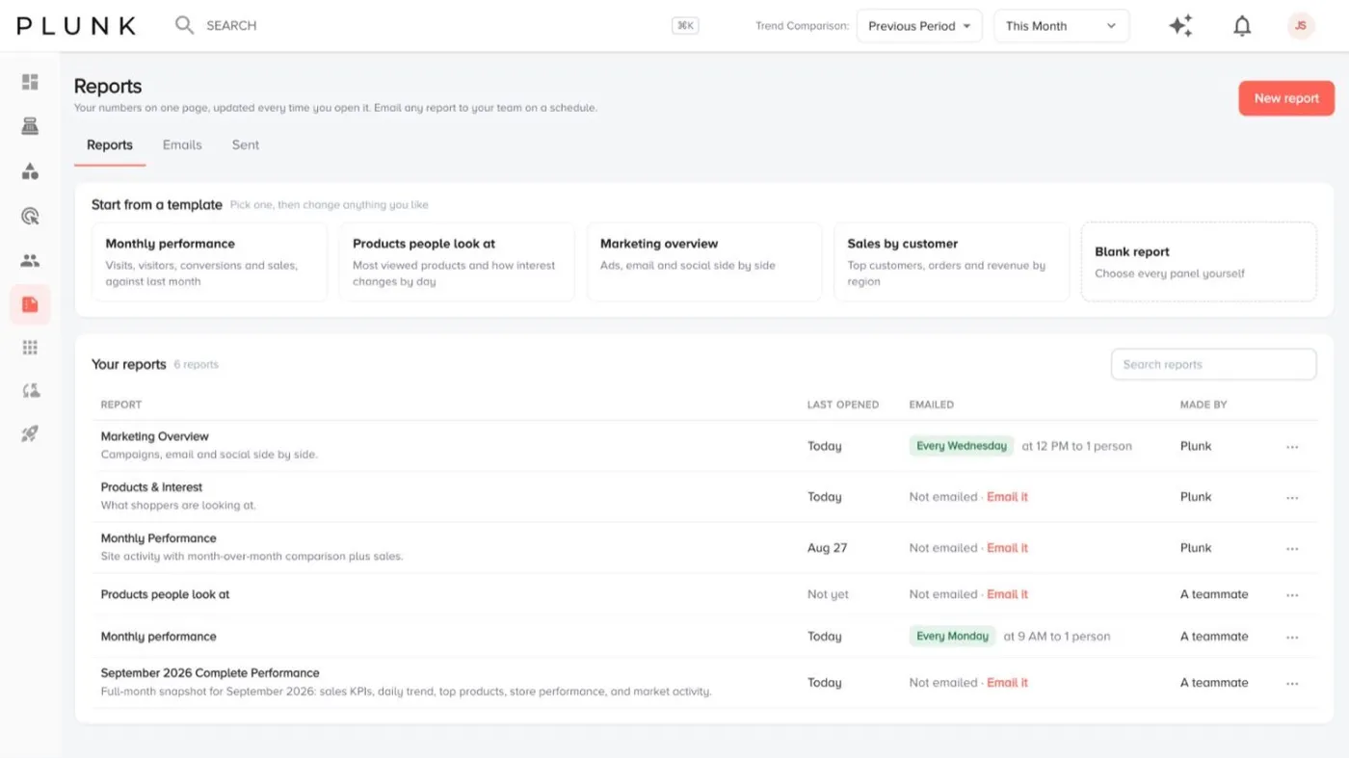Open the user sync icon in sidebar
1349x758 pixels.
tap(30, 390)
